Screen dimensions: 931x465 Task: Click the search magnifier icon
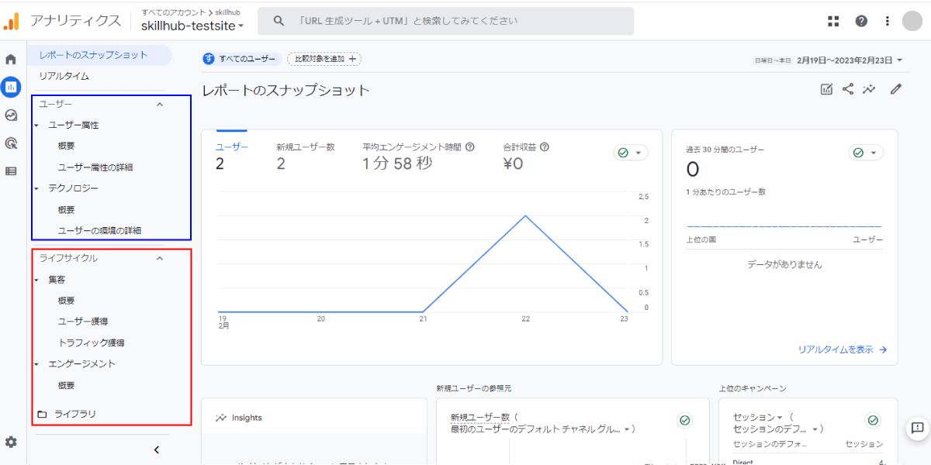(x=279, y=21)
